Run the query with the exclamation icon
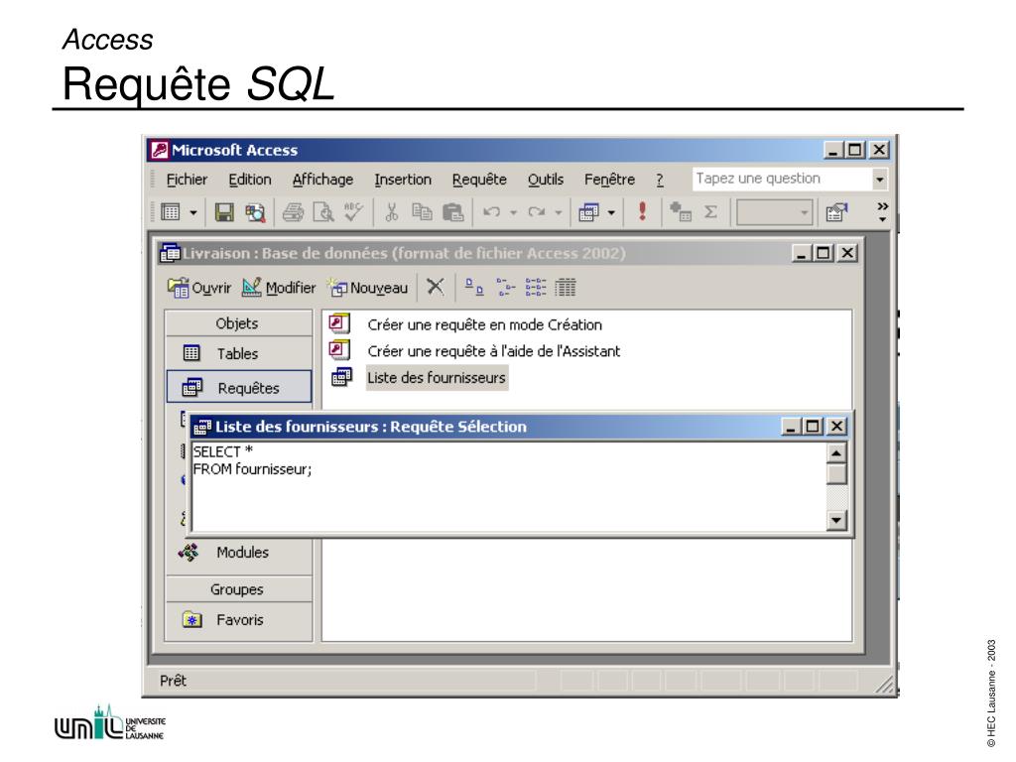Image resolution: width=1016 pixels, height=762 pixels. (642, 211)
